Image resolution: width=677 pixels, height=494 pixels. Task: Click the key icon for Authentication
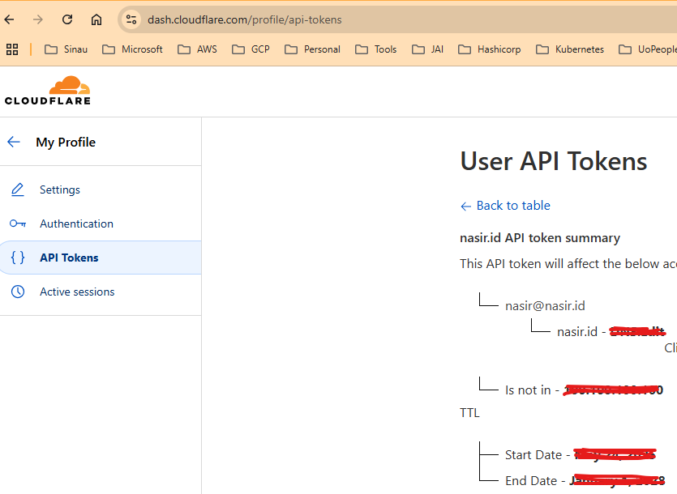tap(18, 224)
